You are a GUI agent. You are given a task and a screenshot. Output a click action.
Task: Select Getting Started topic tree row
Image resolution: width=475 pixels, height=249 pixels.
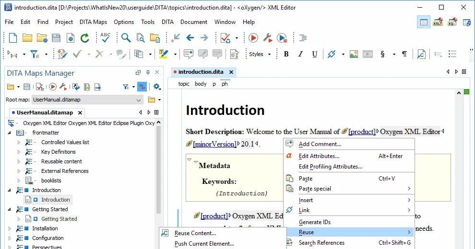(59, 219)
